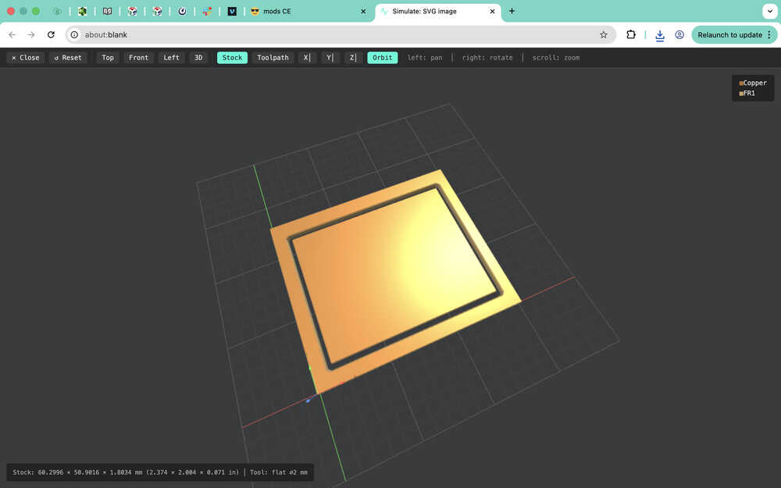Open the first faded pinned tab

pos(57,11)
